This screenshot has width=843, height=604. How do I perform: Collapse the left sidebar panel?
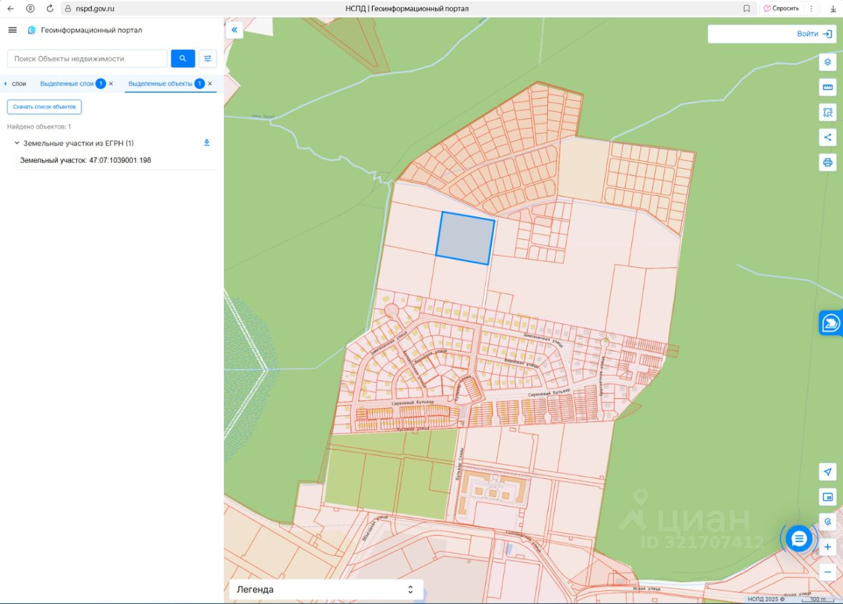tap(234, 30)
